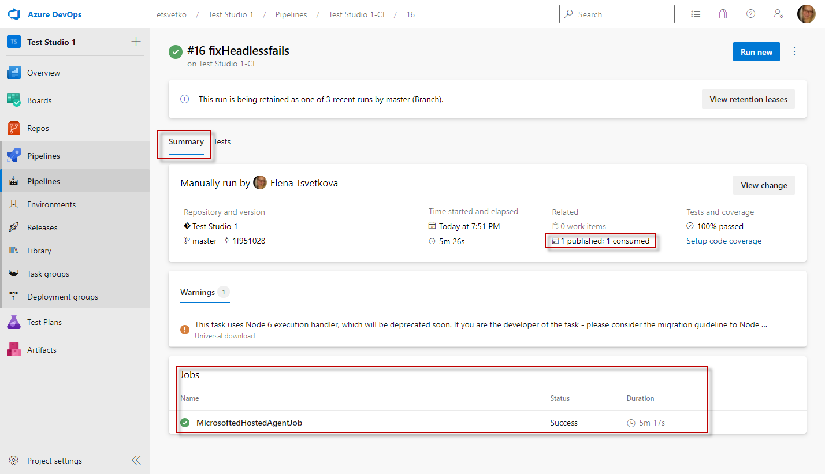The image size is (825, 474).
Task: Switch to the Tests tab
Action: [x=222, y=142]
